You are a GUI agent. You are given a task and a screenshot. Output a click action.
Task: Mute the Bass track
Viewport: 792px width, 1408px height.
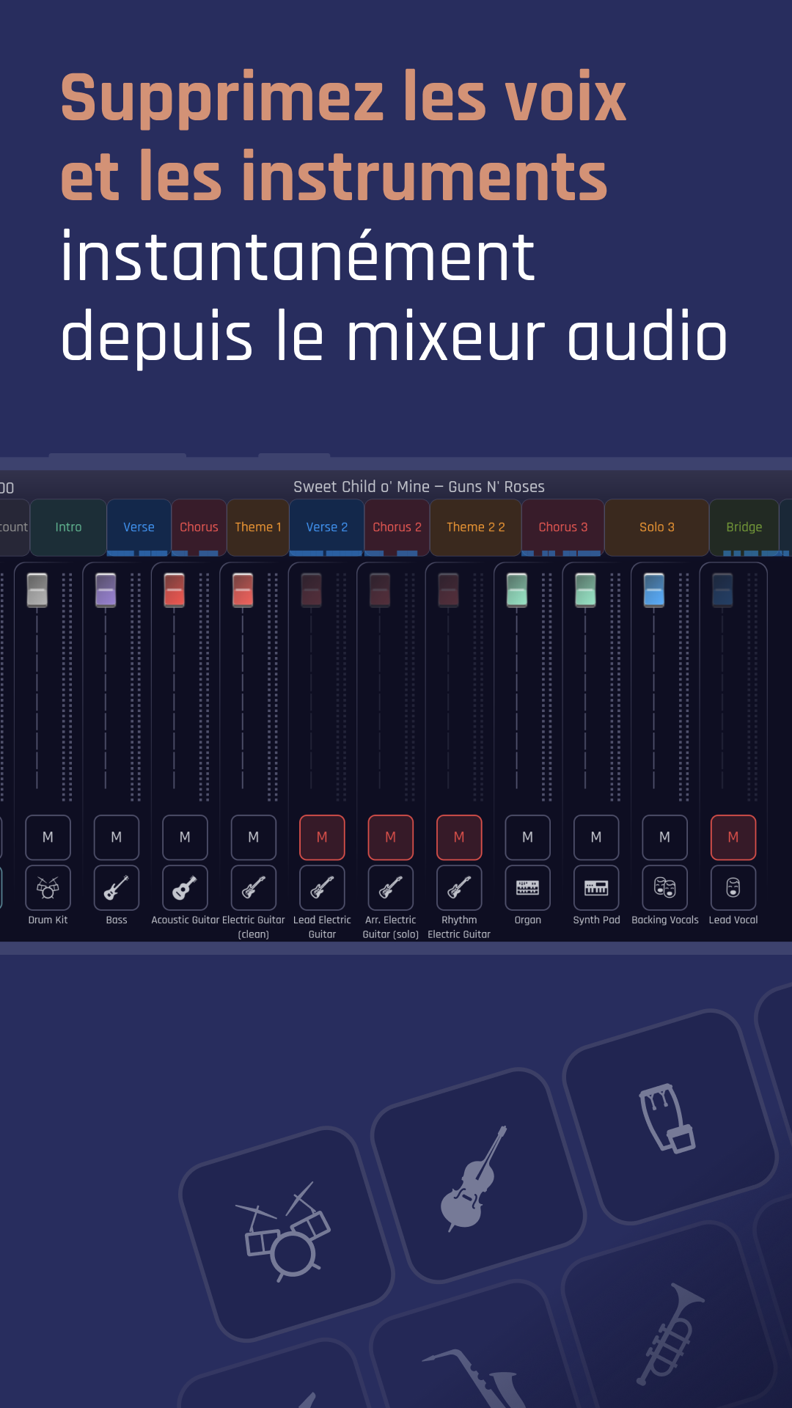coord(117,837)
